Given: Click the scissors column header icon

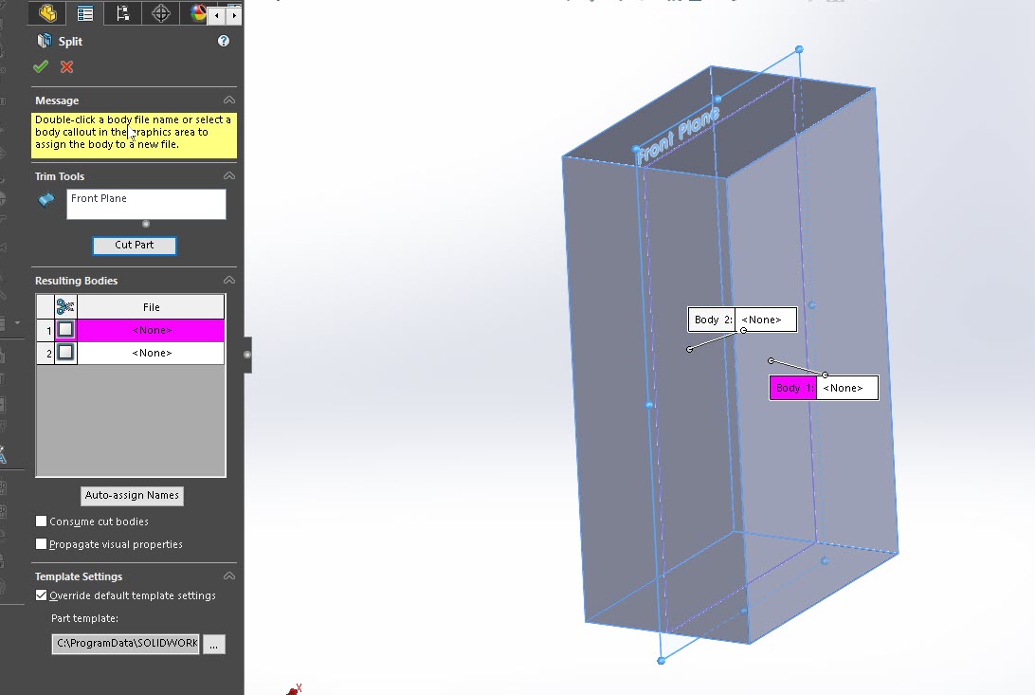Looking at the screenshot, I should [65, 307].
